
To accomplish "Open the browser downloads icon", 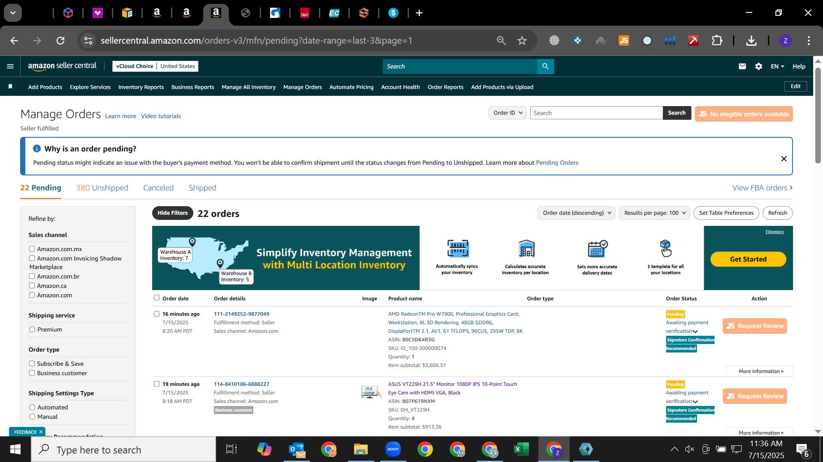I will click(x=751, y=41).
